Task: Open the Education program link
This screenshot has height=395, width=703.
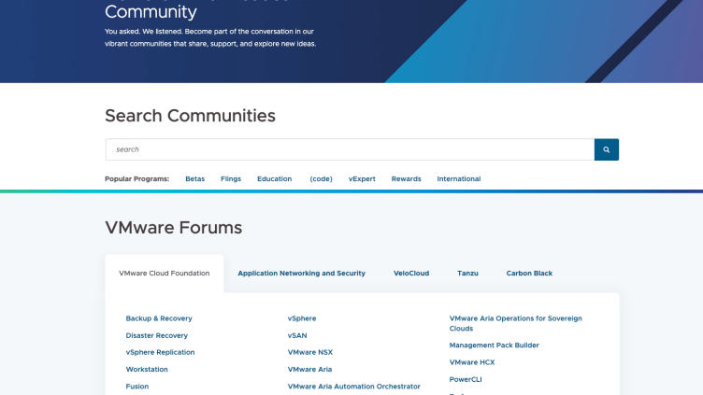Action: tap(275, 178)
